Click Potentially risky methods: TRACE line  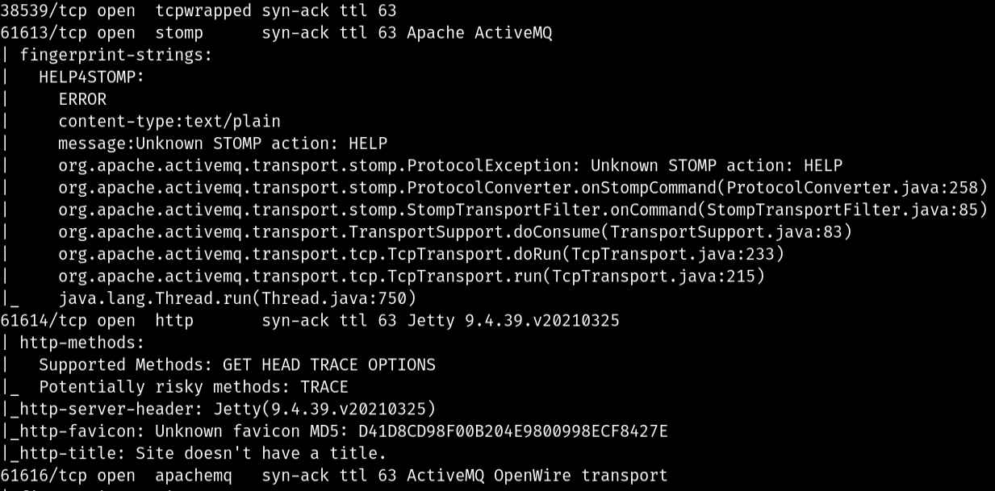194,387
